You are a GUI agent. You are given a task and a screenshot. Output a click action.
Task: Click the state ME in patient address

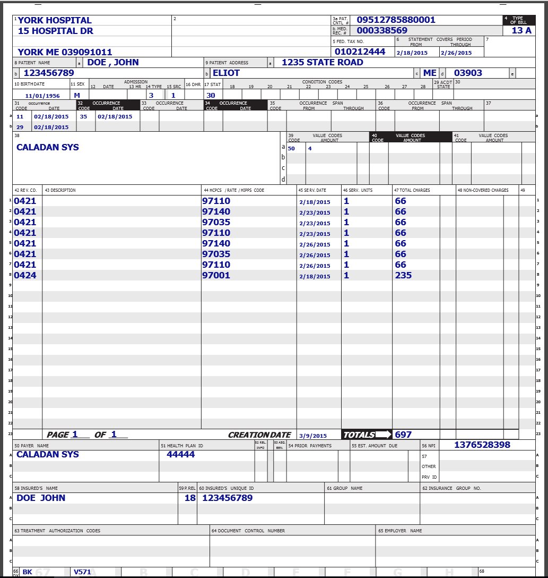(x=430, y=73)
